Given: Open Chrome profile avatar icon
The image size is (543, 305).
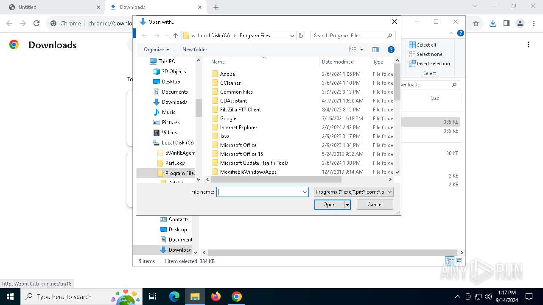Looking at the screenshot, I should 520,23.
